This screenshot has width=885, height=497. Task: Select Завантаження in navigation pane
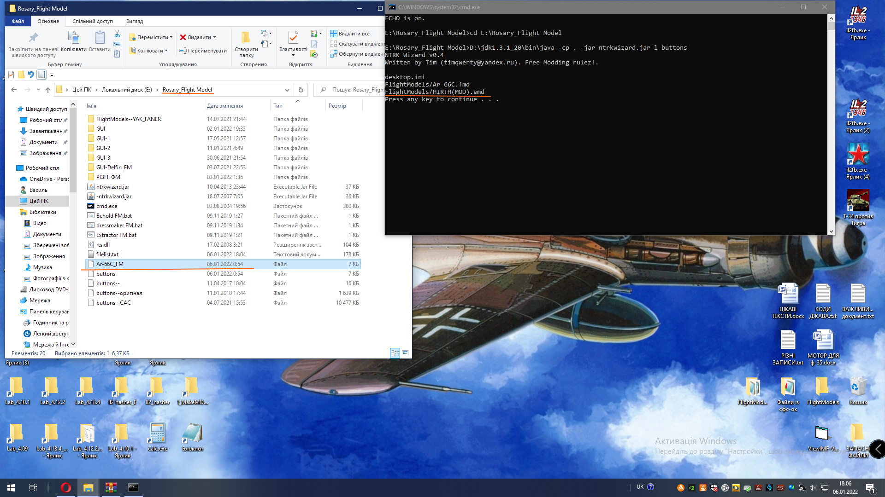pos(45,131)
